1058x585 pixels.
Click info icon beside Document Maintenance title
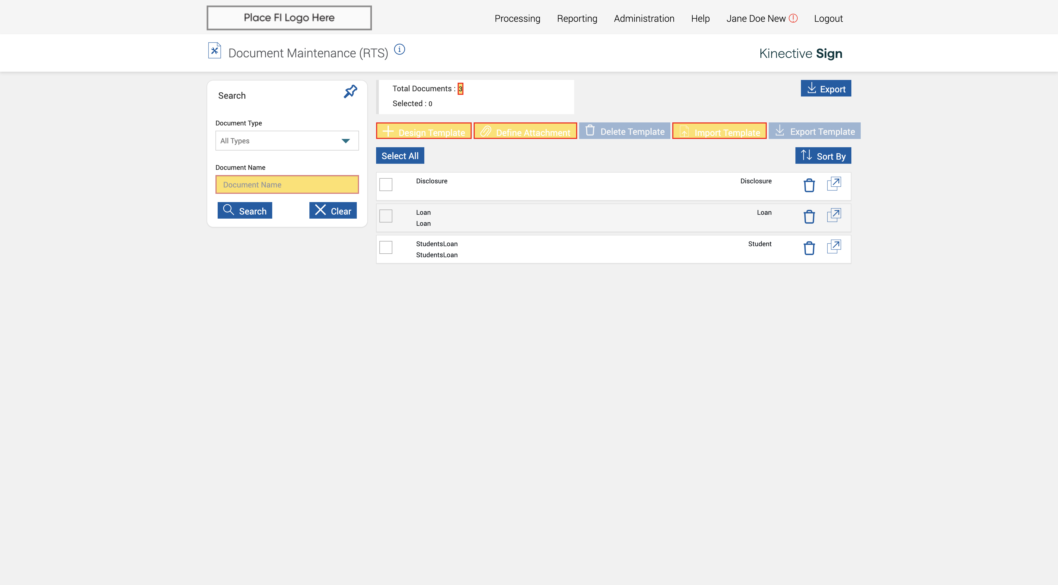click(x=399, y=49)
